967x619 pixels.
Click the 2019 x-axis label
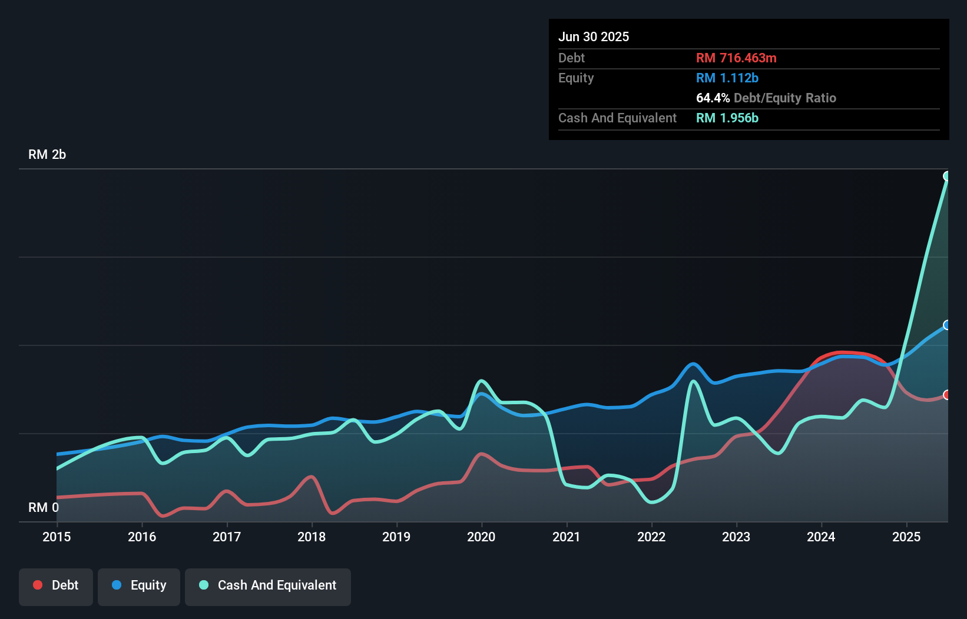pos(396,537)
